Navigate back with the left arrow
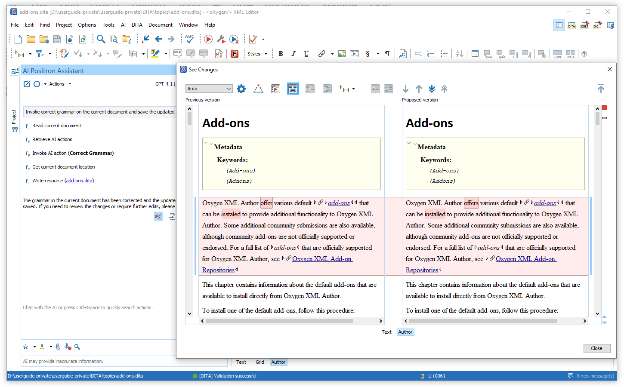This screenshot has height=387, width=624. (x=158, y=39)
